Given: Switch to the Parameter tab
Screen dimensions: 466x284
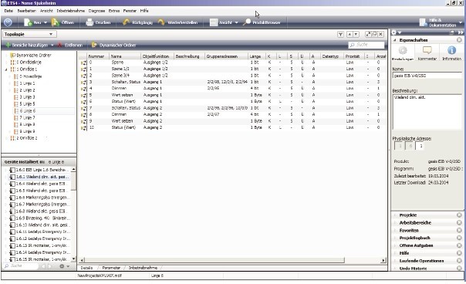Looking at the screenshot, I should (111, 268).
